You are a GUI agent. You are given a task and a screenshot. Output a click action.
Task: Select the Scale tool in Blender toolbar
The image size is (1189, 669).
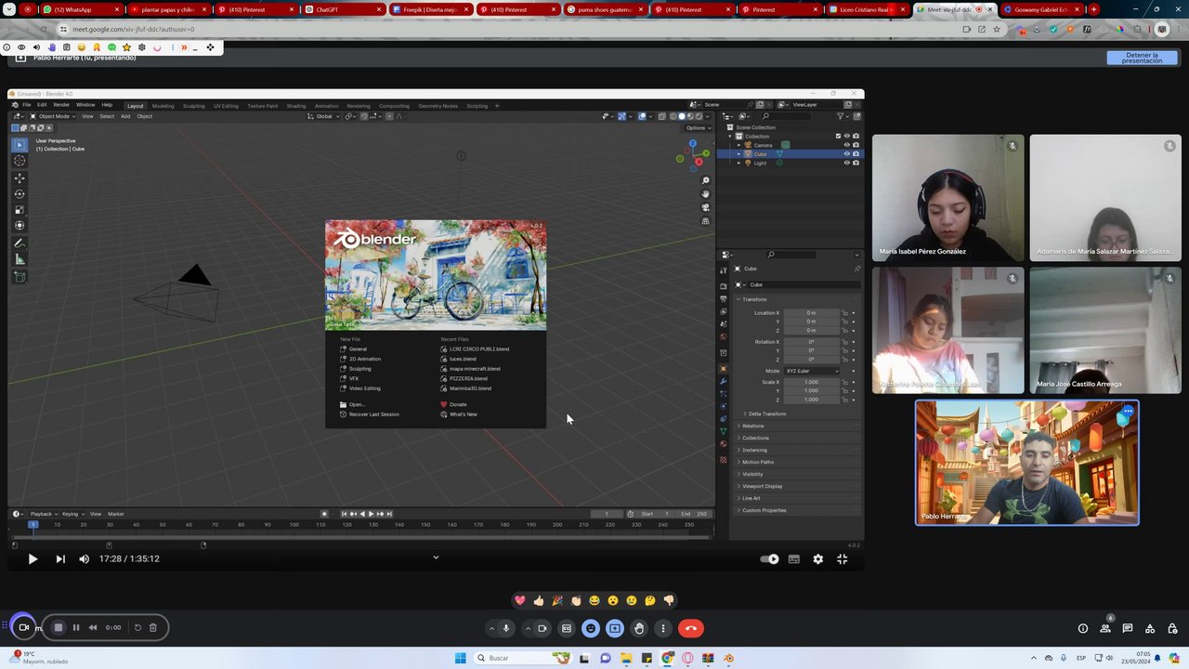coord(20,209)
